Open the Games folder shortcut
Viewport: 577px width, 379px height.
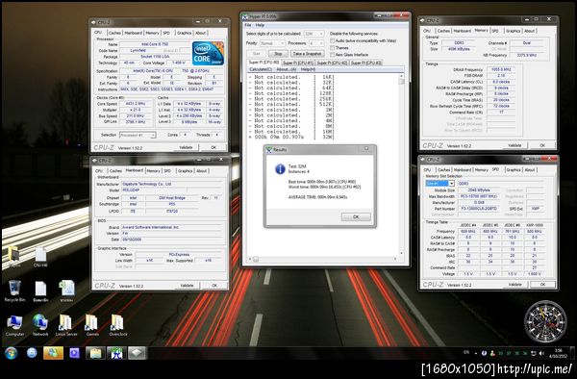pyautogui.click(x=92, y=325)
